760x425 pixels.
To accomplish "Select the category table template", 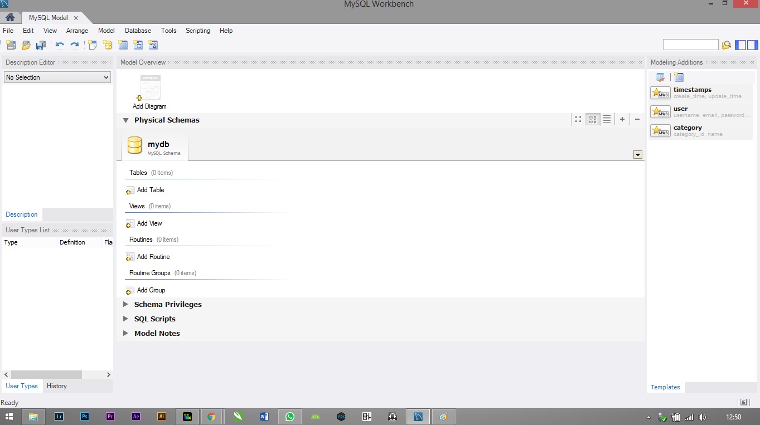I will 701,130.
